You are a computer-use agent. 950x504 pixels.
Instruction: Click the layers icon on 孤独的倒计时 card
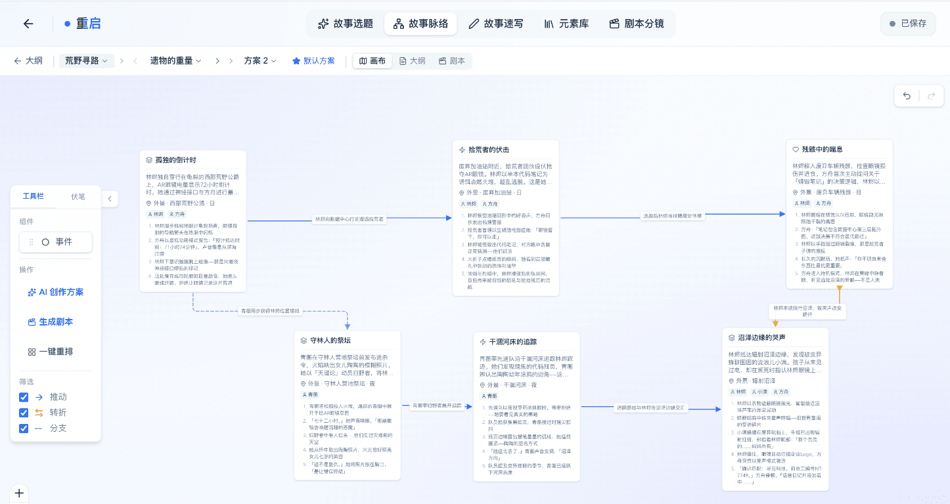(150, 160)
